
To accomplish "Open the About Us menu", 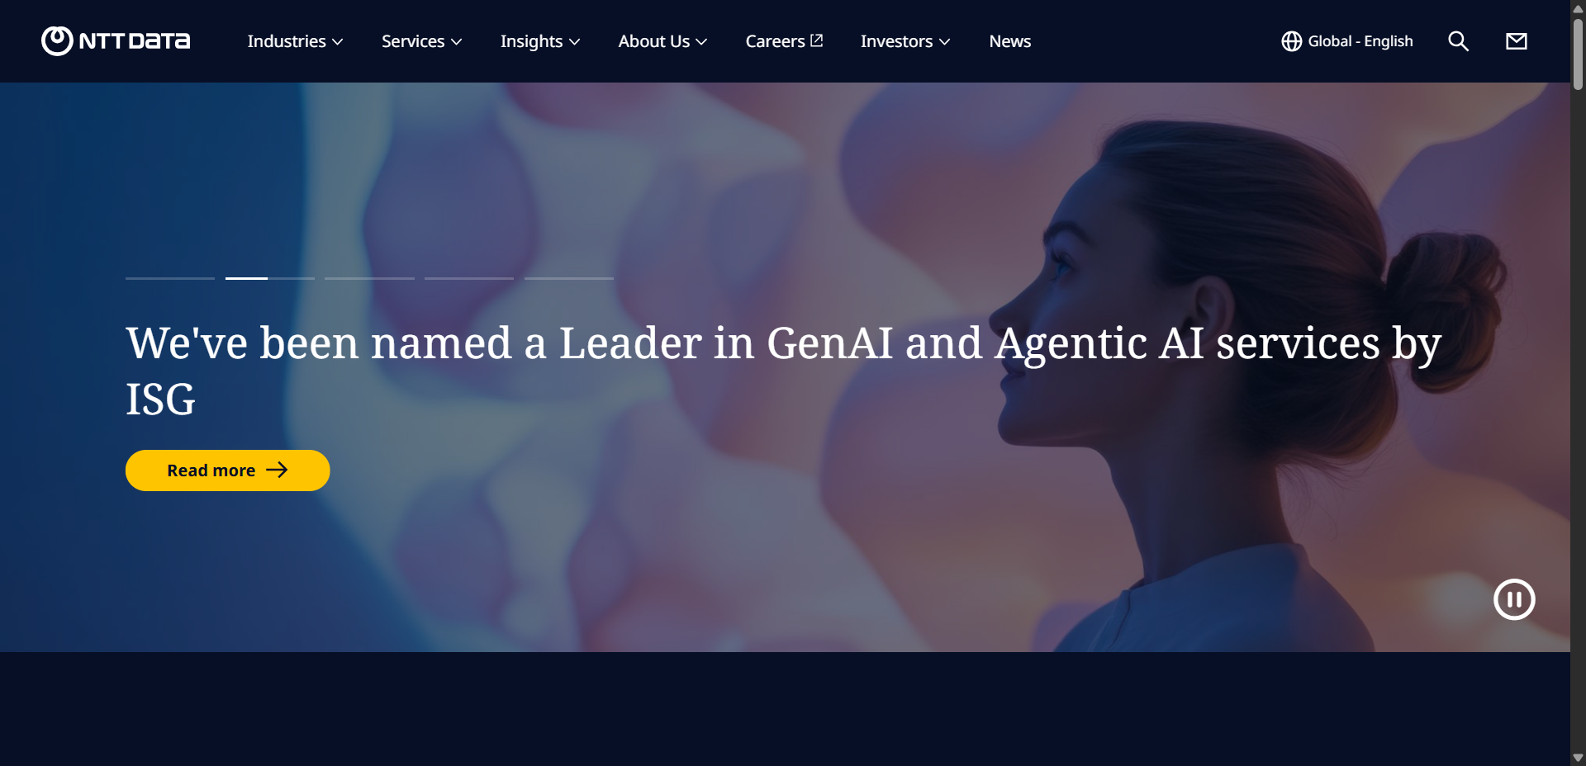I will click(x=662, y=41).
